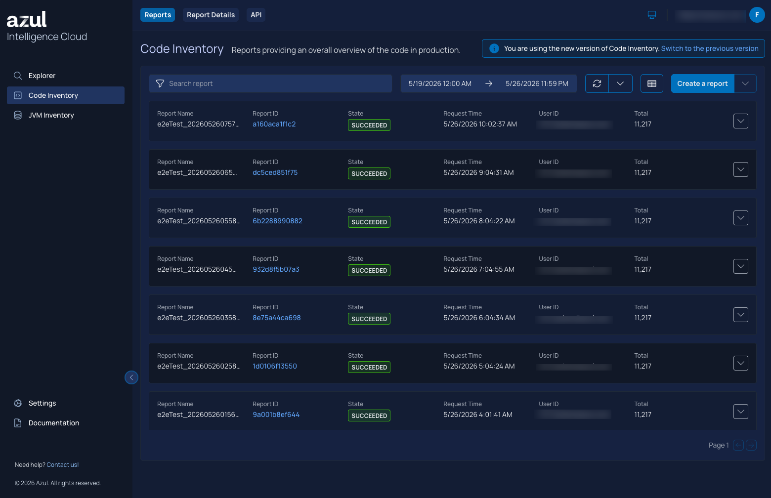771x498 pixels.
Task: Expand report 8e75a44ca698 row
Action: pos(741,315)
